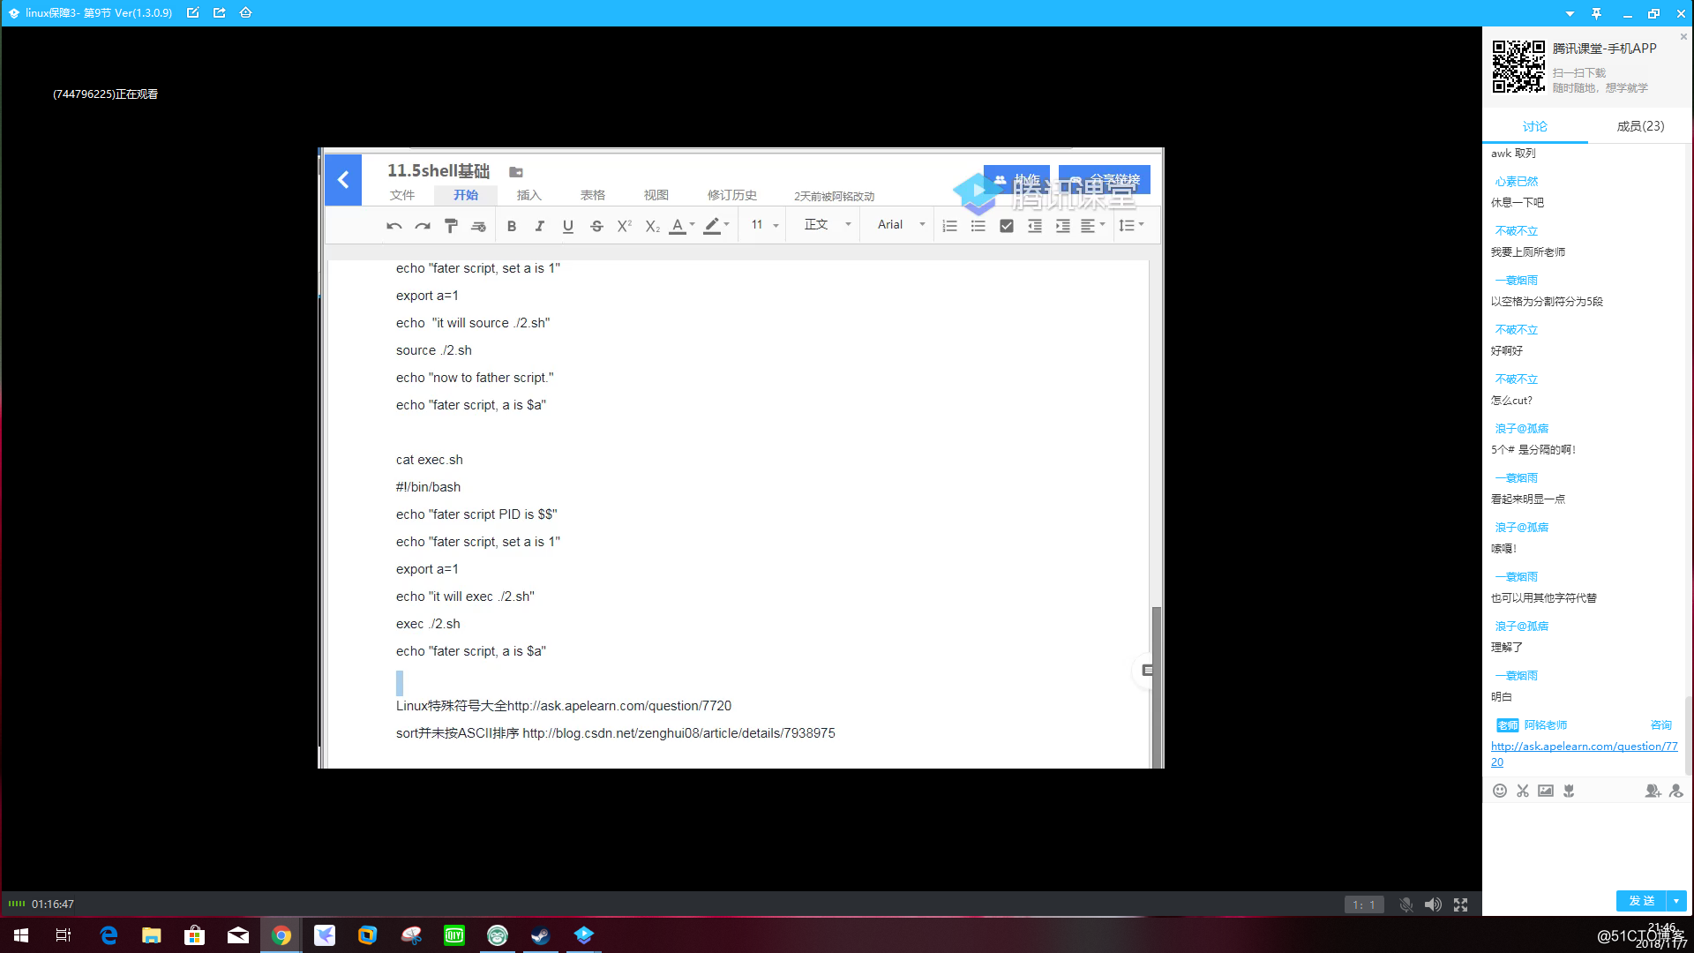The width and height of the screenshot is (1694, 953).
Task: Click the pin-on-top icon in title bar
Action: click(x=1596, y=13)
